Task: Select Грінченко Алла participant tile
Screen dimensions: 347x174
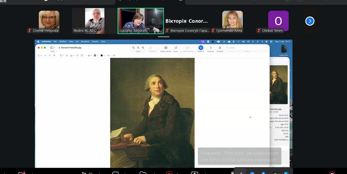Action: tap(232, 21)
